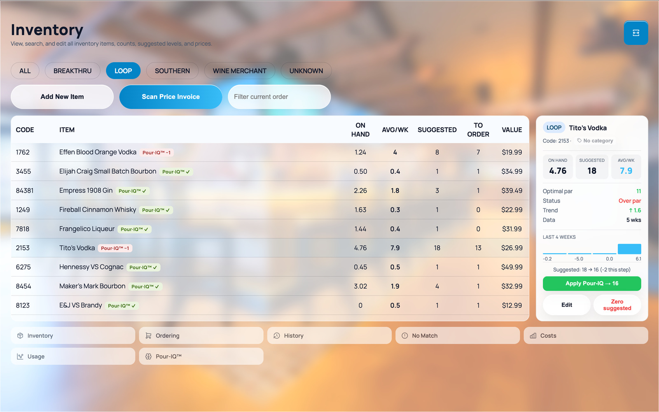Image resolution: width=659 pixels, height=412 pixels.
Task: Click Edit in Tito's Vodka panel
Action: (567, 305)
